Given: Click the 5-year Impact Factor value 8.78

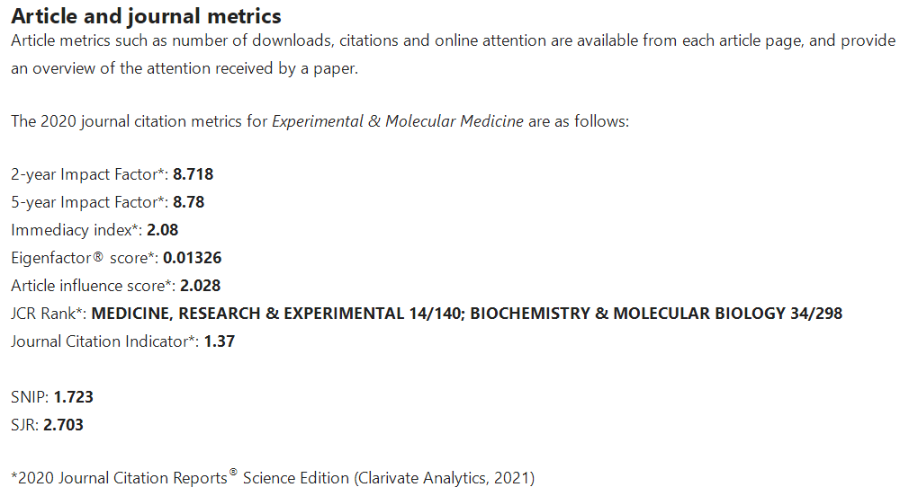Looking at the screenshot, I should (x=188, y=202).
